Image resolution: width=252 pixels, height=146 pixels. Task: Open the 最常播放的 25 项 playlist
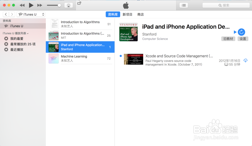click(23, 44)
